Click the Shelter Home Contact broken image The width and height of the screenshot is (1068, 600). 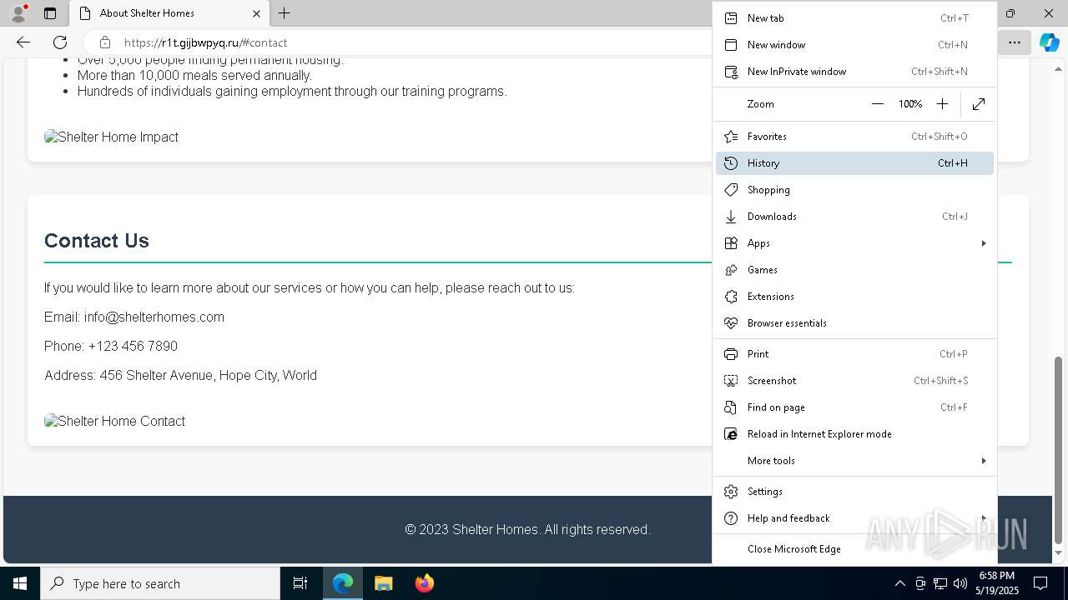114,421
